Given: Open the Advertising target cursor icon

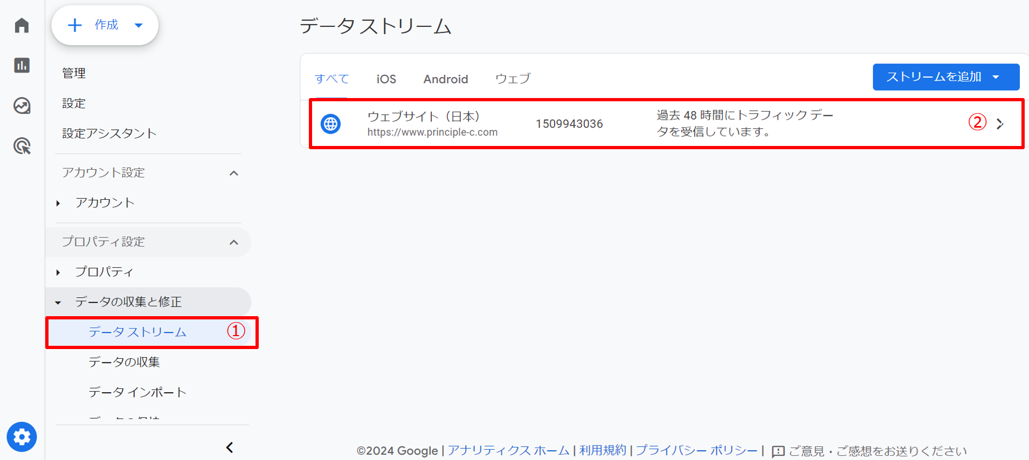Looking at the screenshot, I should 22,146.
